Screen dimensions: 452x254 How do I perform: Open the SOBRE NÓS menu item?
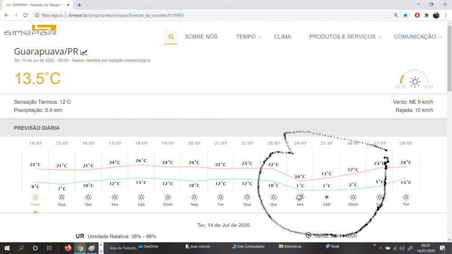pos(201,37)
